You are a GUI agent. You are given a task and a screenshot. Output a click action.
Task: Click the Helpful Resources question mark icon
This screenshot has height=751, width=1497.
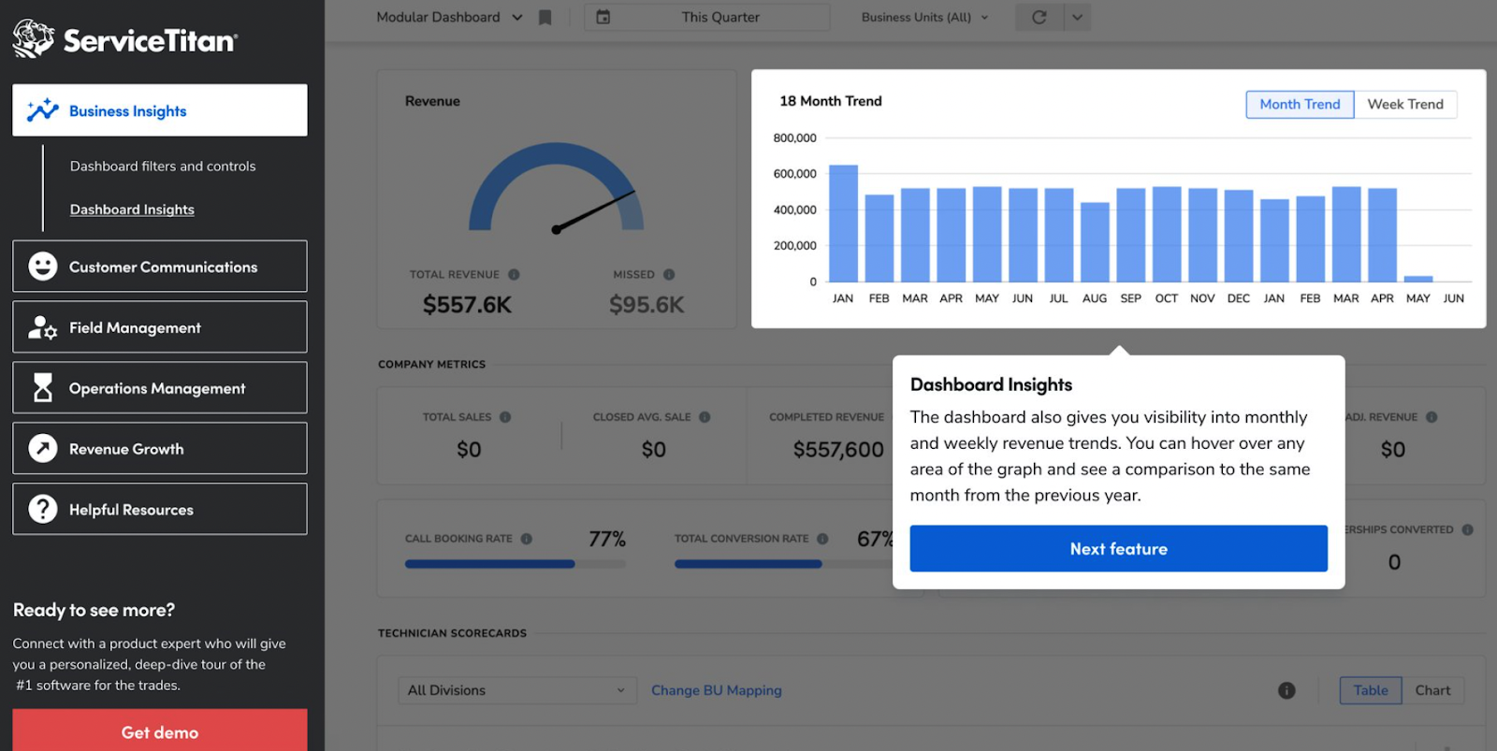pos(42,509)
